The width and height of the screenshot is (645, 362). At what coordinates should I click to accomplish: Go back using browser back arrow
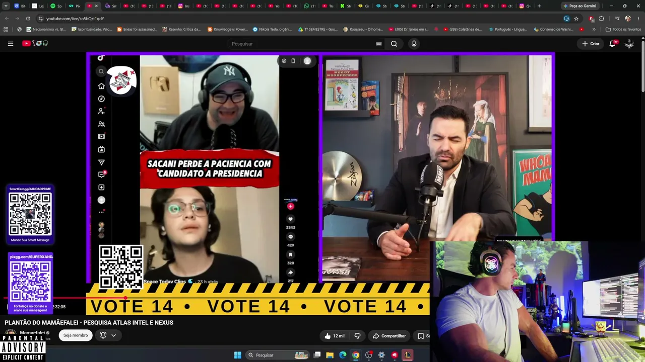point(7,19)
